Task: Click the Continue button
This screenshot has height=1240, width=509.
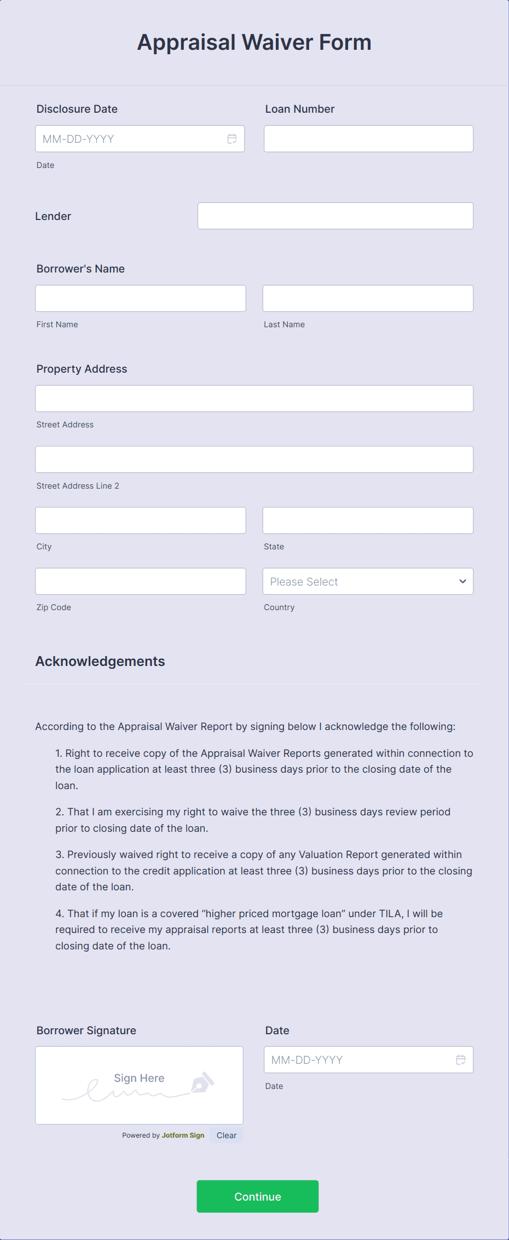Action: [x=257, y=1196]
